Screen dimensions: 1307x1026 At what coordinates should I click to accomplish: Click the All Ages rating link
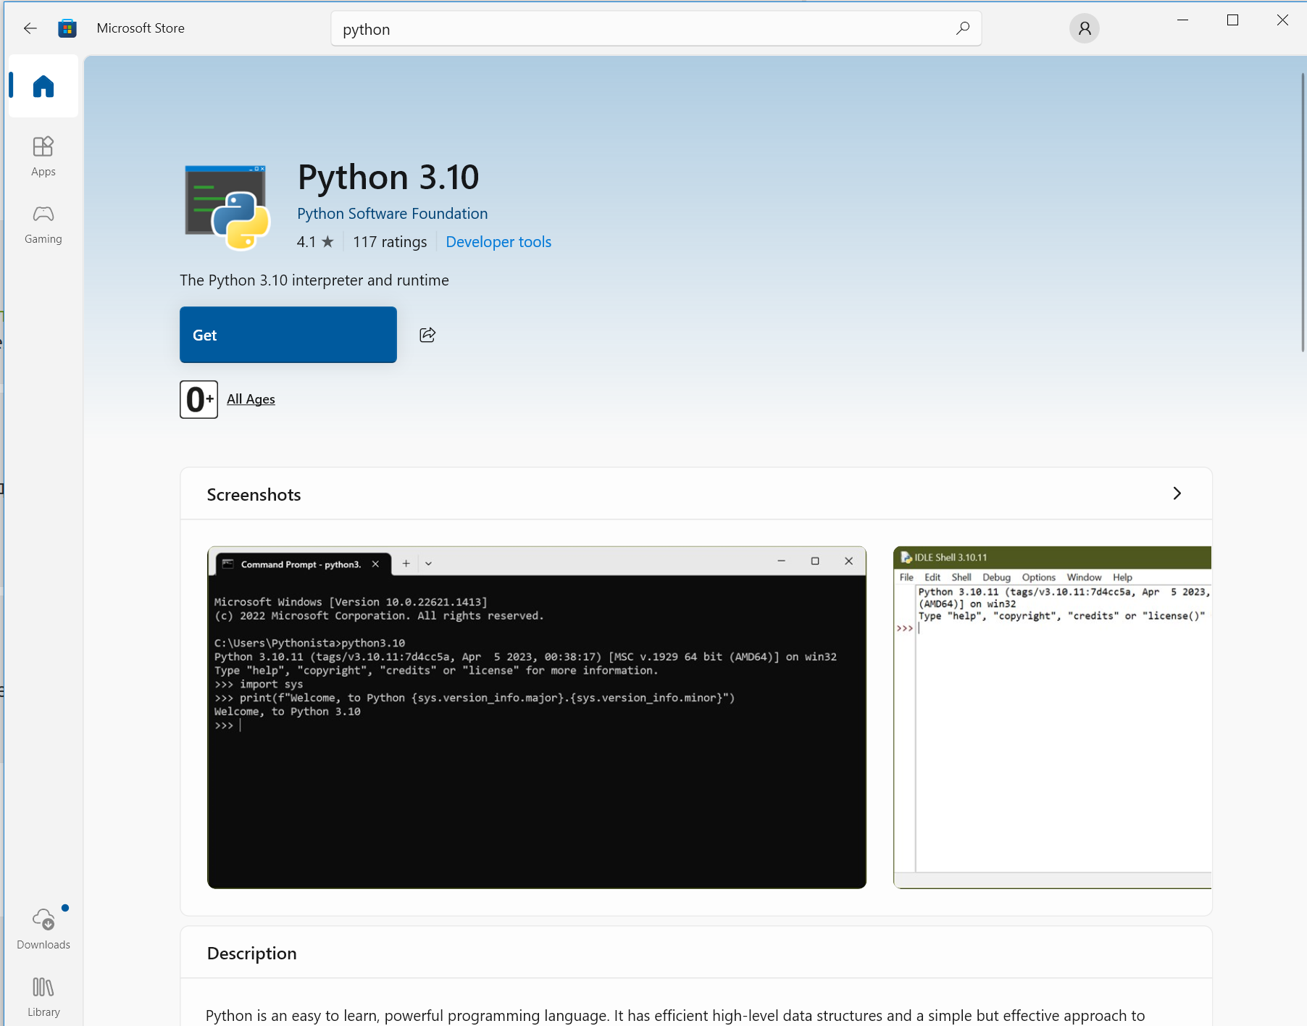251,399
